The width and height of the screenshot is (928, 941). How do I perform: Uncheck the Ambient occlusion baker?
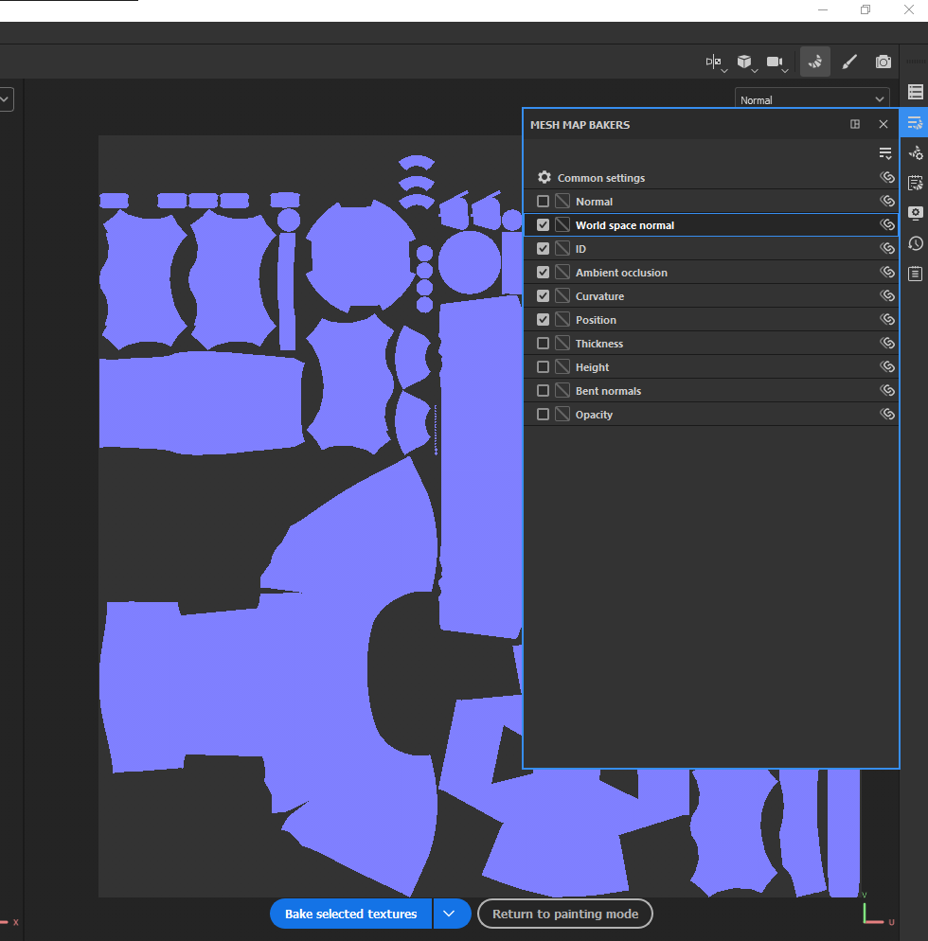(543, 273)
